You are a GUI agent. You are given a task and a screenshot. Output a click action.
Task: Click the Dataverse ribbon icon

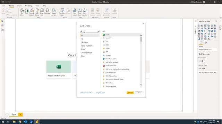pos(48,11)
